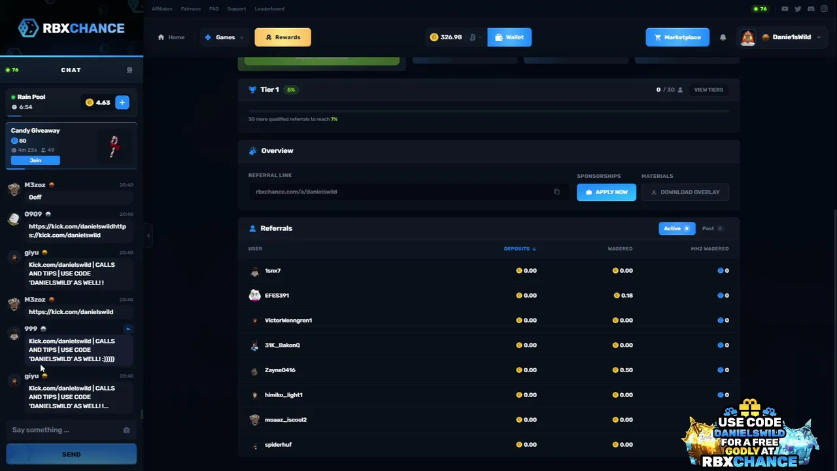Click the online users count in header
This screenshot has width=837, height=471.
tap(760, 9)
